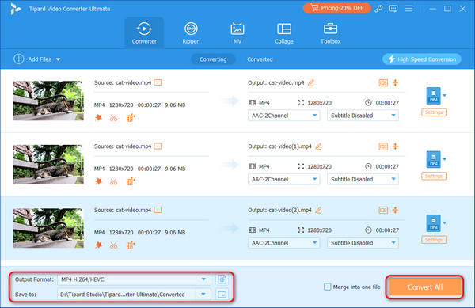Screen dimensions: 475x308
Task: Check Merge into one file
Action: coord(327,287)
